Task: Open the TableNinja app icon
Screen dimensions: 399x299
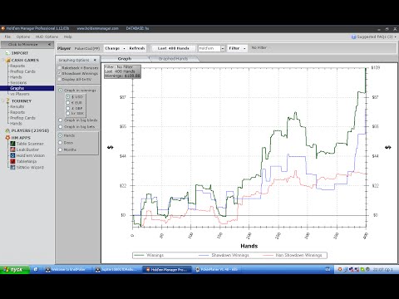Action: coord(12,161)
